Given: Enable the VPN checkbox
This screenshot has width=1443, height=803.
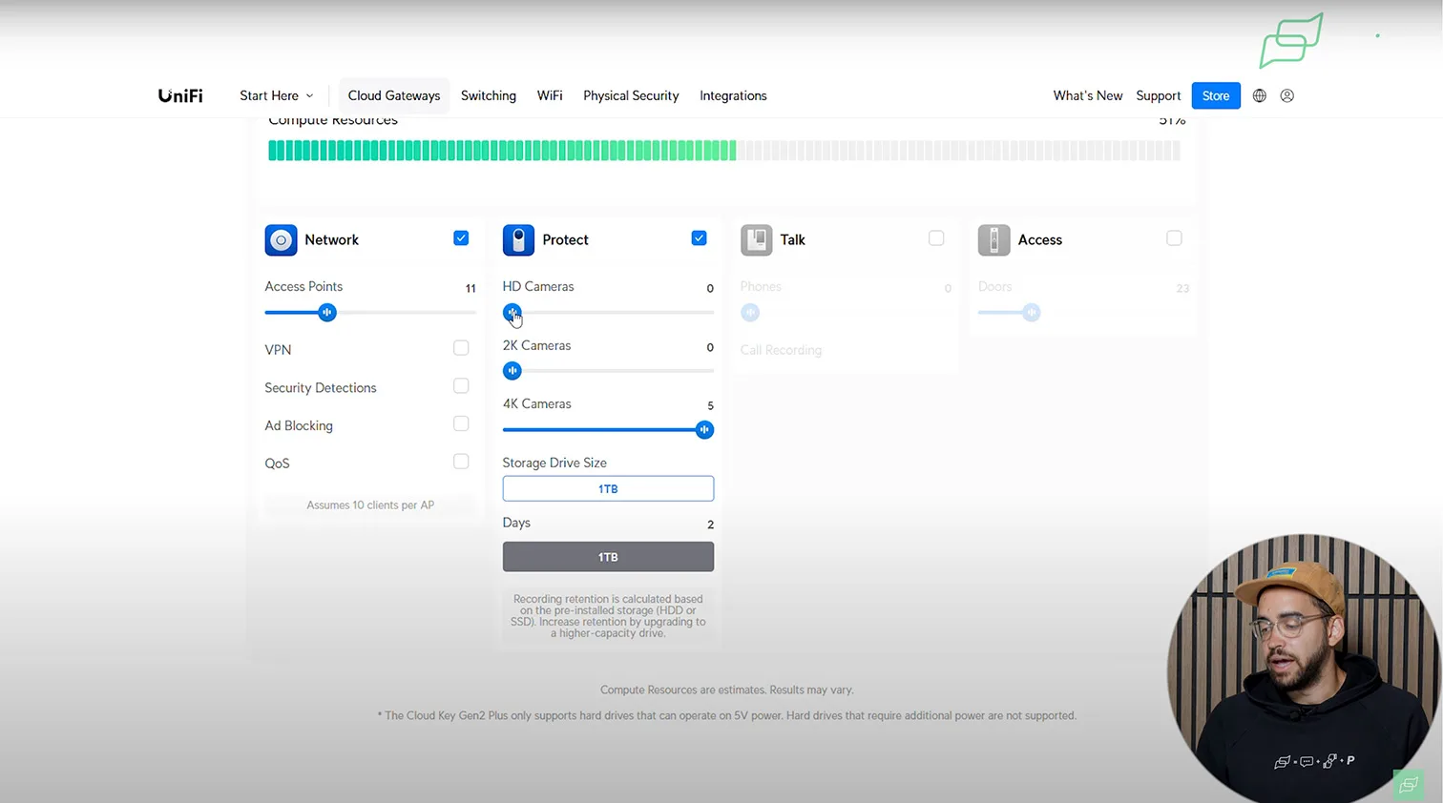Looking at the screenshot, I should [461, 348].
